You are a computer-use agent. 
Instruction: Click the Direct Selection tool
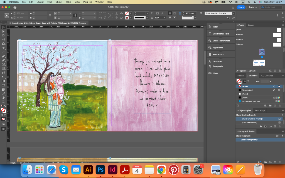[3, 31]
